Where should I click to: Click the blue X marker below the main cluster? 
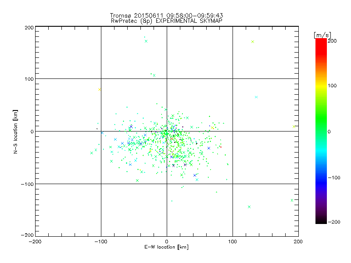click(x=195, y=175)
